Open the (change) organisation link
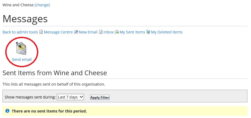The image size is (251, 118). point(42,5)
